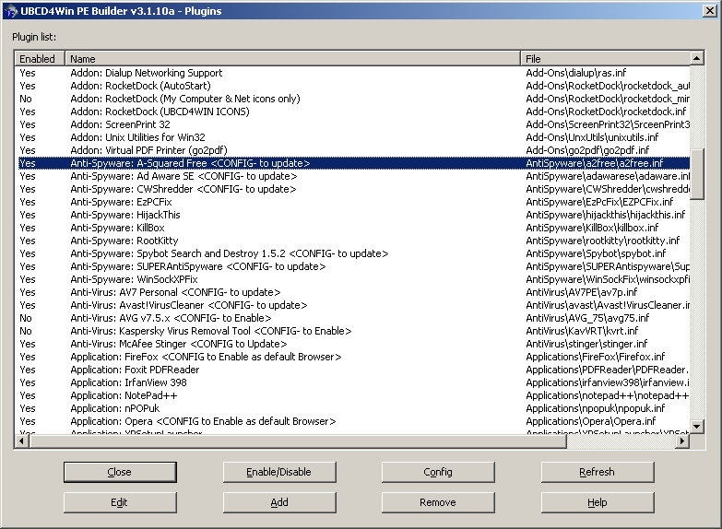Select Addon: RocketDock (AutoStart) row
This screenshot has height=529, width=722.
(354, 86)
